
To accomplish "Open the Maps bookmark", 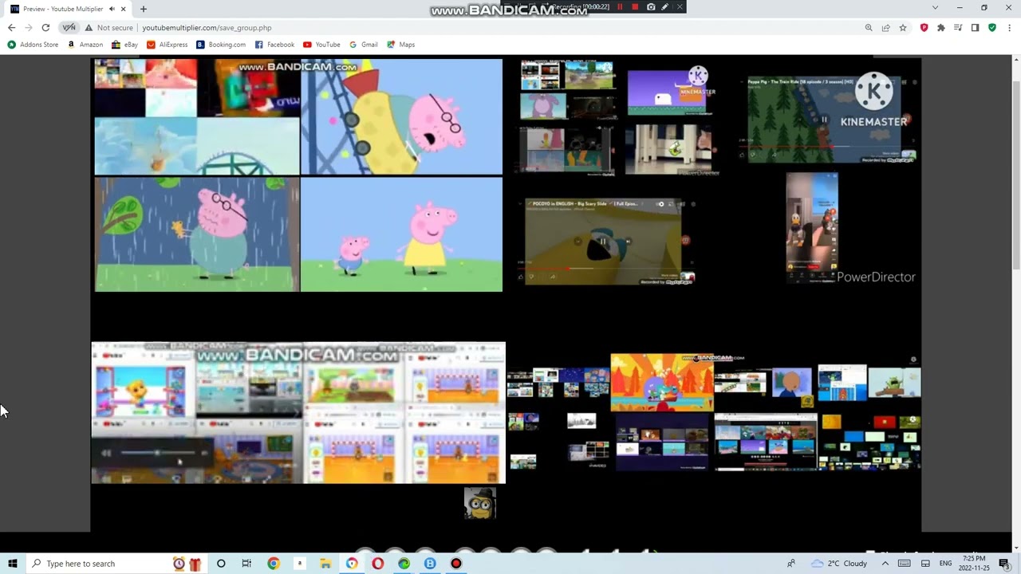I will coord(401,45).
